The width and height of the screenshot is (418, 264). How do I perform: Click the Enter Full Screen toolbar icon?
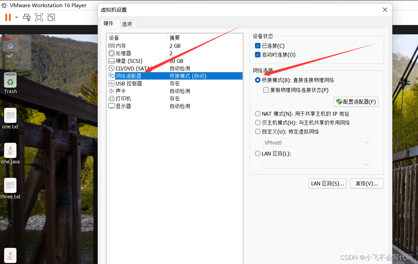pyautogui.click(x=39, y=17)
